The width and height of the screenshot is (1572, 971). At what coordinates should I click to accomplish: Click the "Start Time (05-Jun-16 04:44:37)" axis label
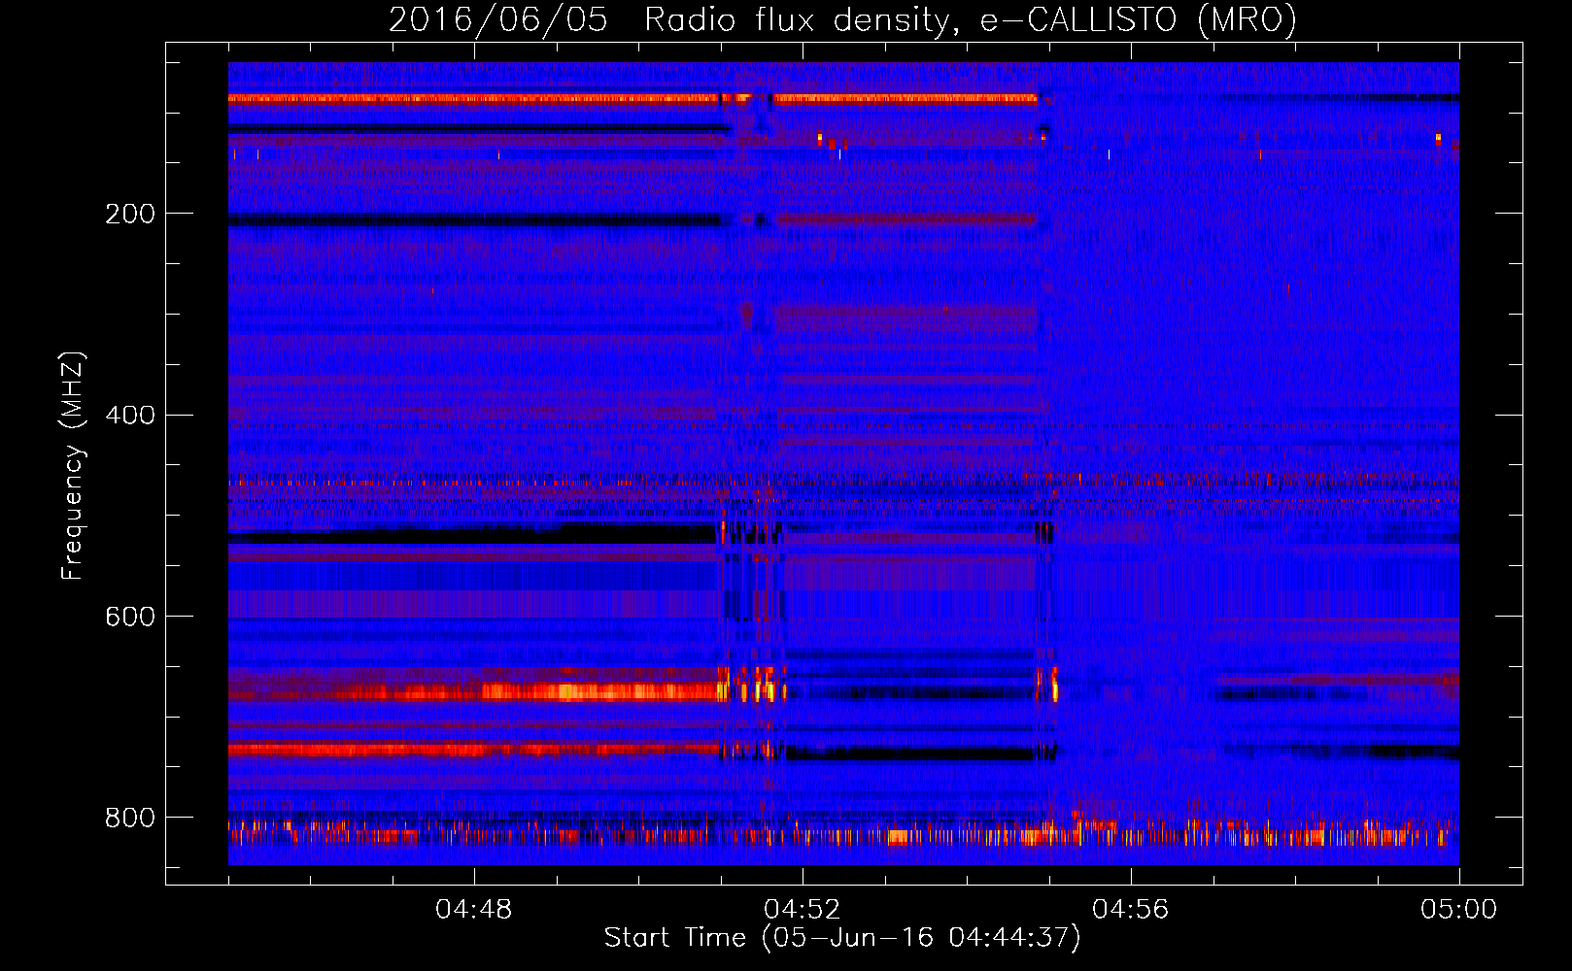point(842,938)
